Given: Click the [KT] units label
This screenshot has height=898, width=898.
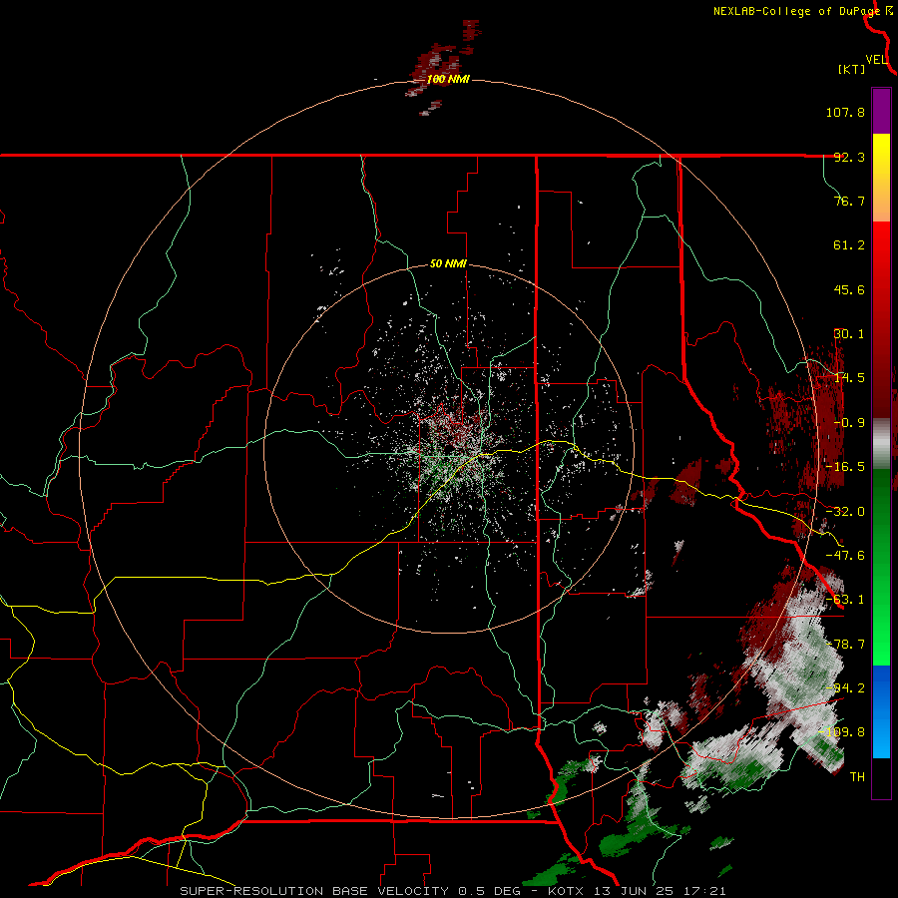Looking at the screenshot, I should point(851,69).
